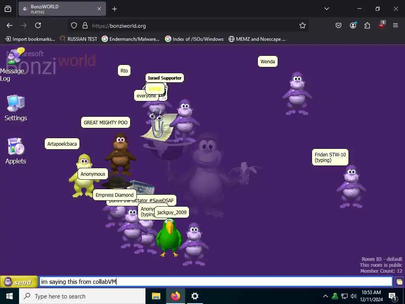Click the 'GREAT MIGHTY POO' name label
This screenshot has width=405, height=304.
tap(105, 123)
